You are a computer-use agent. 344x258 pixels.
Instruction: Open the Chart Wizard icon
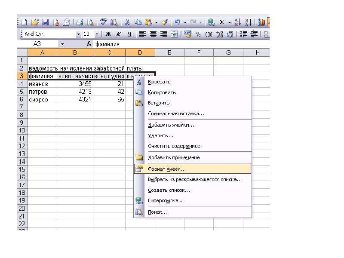pyautogui.click(x=261, y=22)
